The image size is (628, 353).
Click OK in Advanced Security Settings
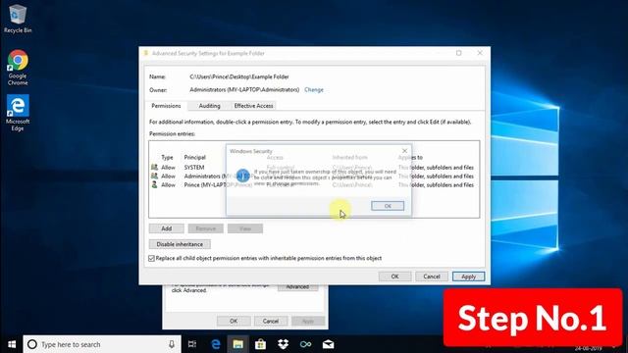coord(394,277)
